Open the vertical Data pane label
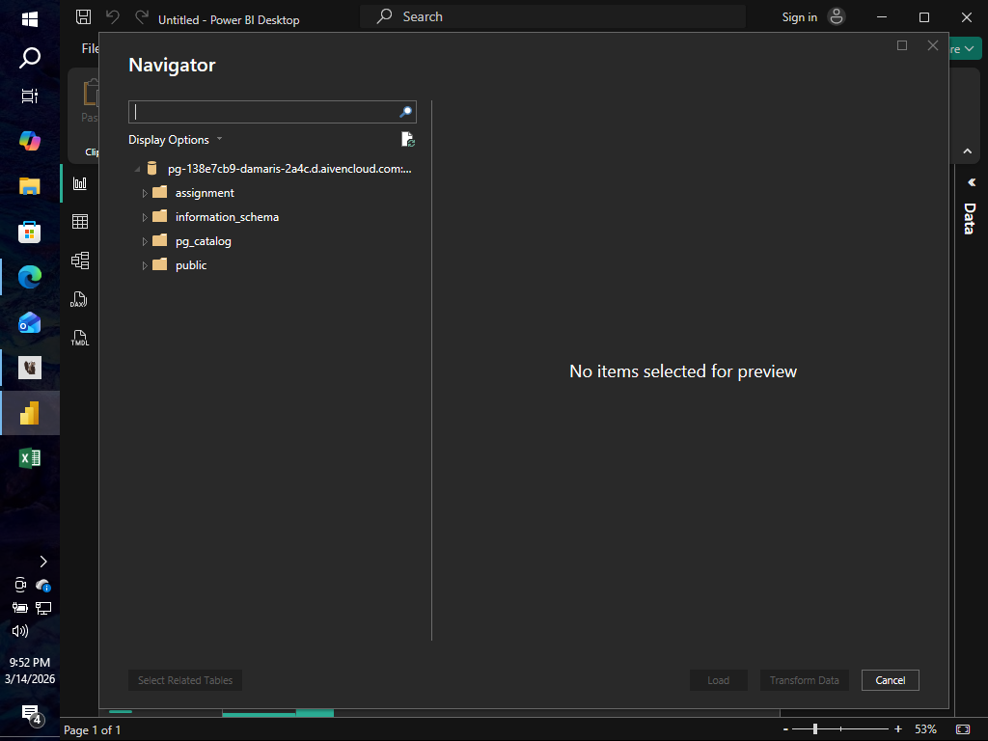988x741 pixels. coord(970,219)
